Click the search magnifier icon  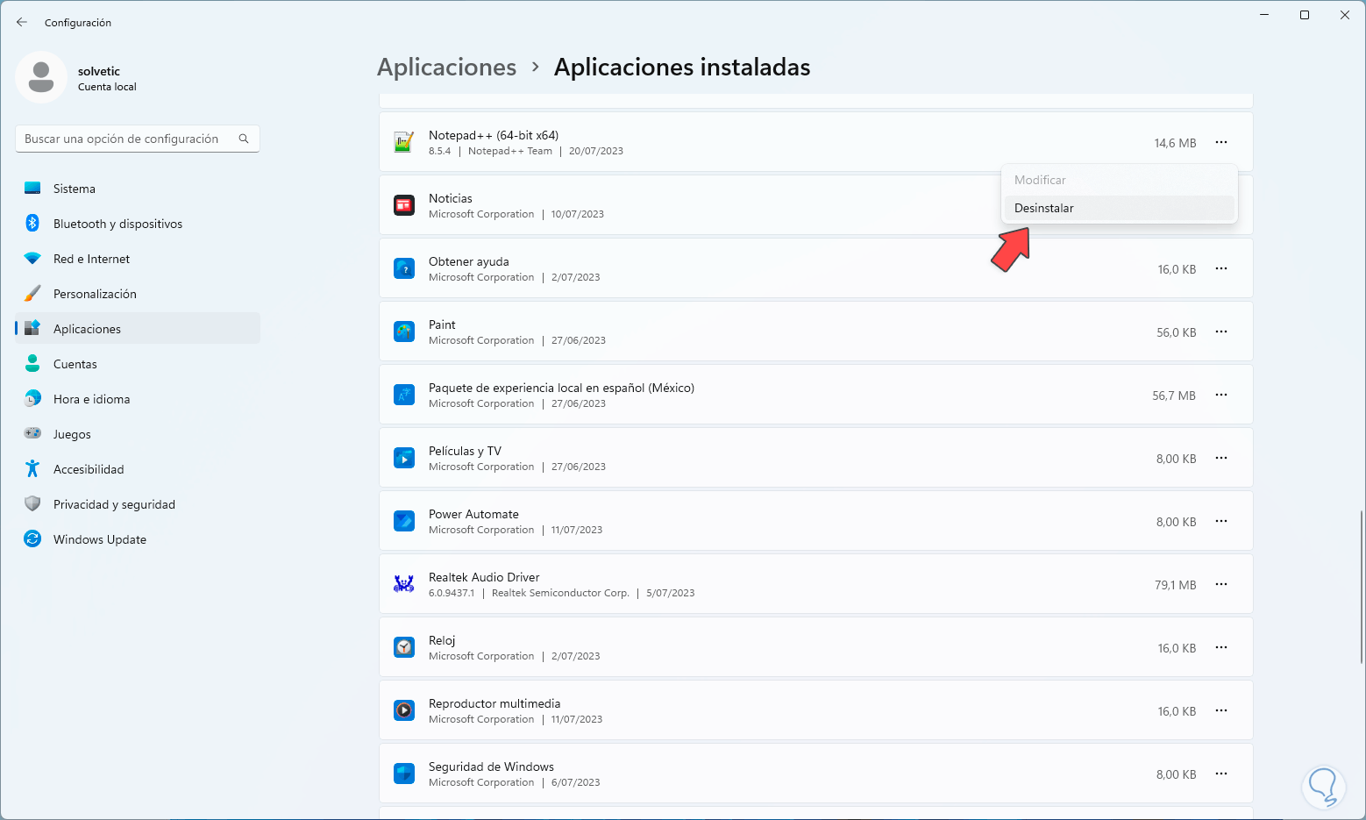pos(244,139)
